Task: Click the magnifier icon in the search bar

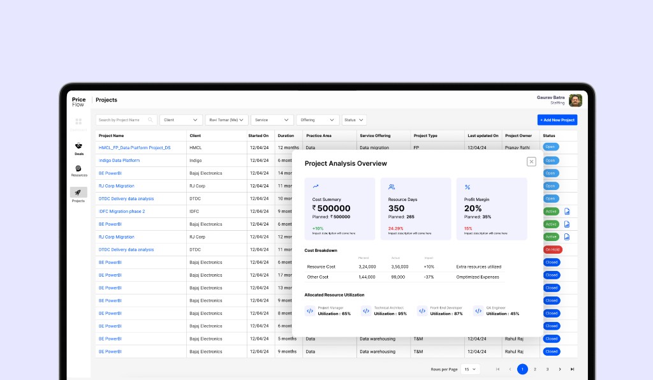Action: [150, 120]
